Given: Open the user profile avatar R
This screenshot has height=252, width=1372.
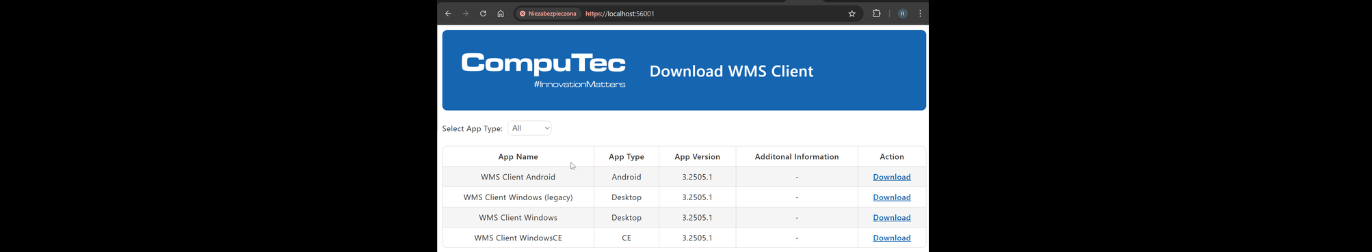Looking at the screenshot, I should tap(903, 14).
